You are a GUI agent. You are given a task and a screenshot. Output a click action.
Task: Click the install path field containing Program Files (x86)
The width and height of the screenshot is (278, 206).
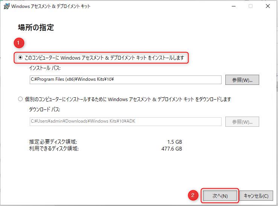pyautogui.click(x=126, y=80)
